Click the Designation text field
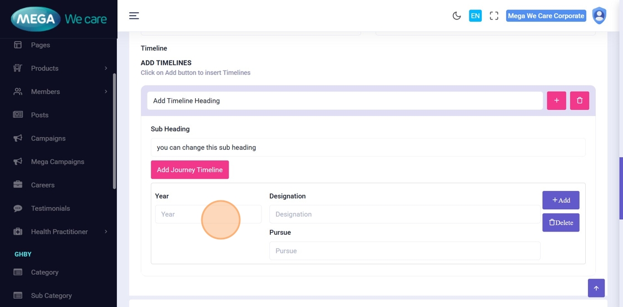The image size is (623, 307). click(x=404, y=214)
